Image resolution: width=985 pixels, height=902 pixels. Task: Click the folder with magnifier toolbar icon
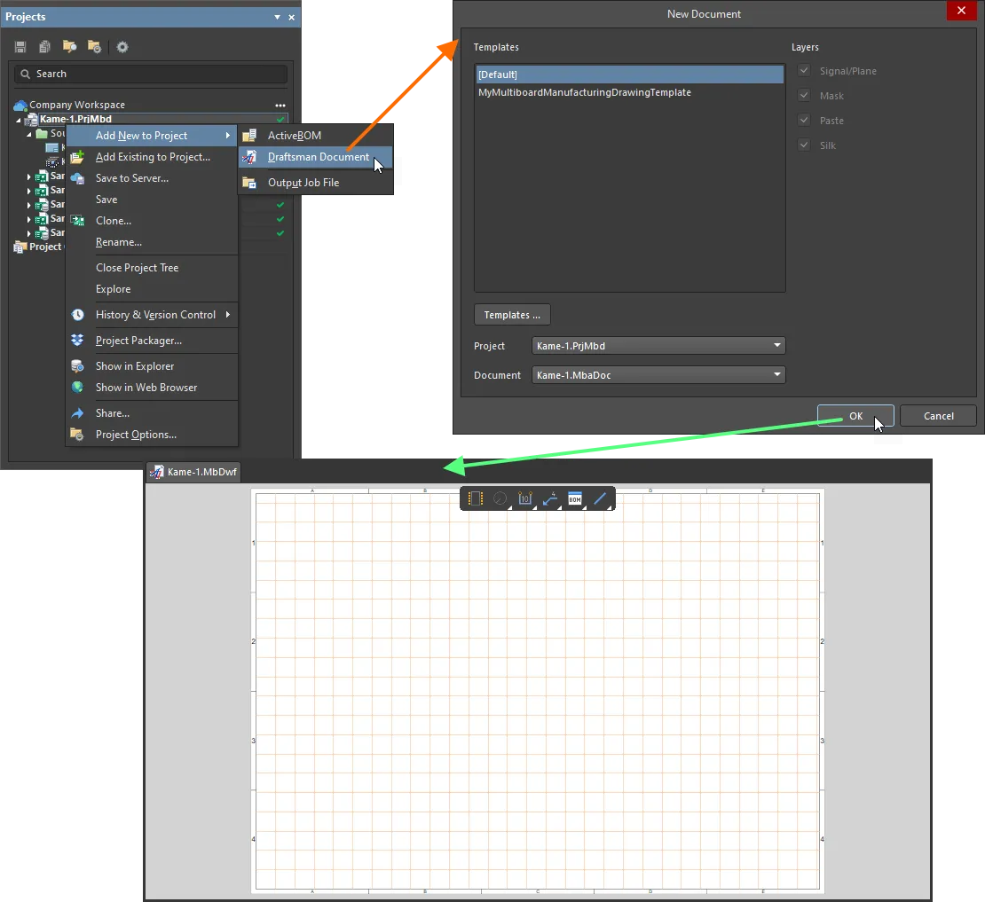click(x=70, y=46)
